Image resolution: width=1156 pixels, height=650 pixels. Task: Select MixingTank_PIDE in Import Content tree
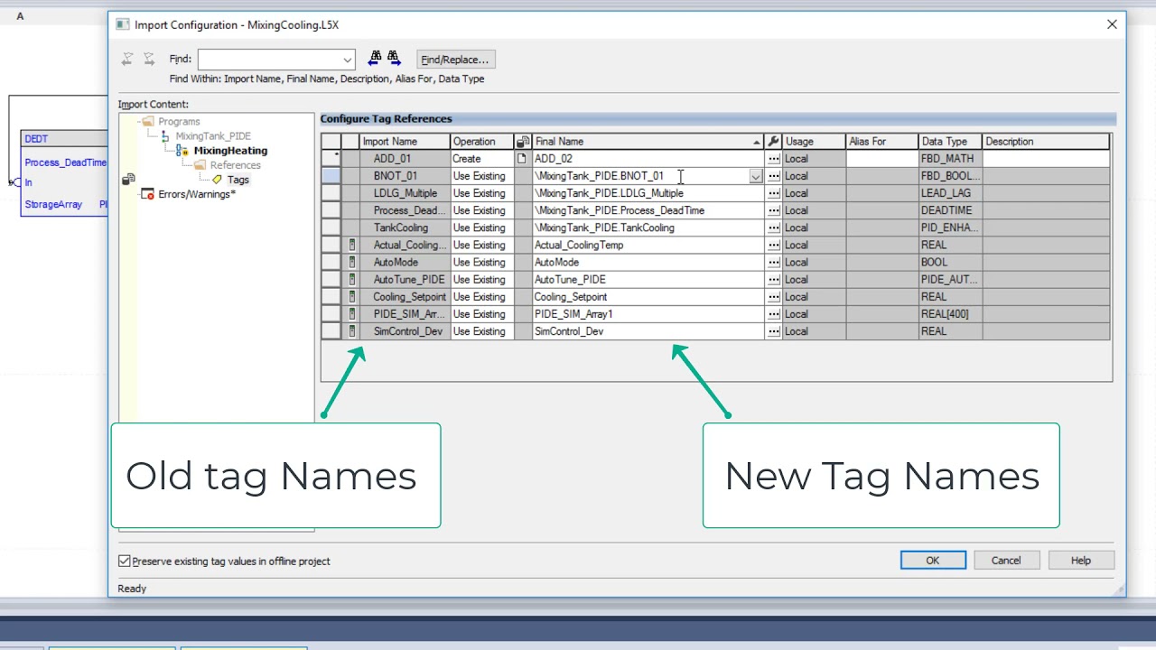(x=213, y=136)
